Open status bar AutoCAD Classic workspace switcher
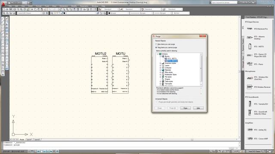Viewport: 275px width, 154px height. click(x=255, y=151)
